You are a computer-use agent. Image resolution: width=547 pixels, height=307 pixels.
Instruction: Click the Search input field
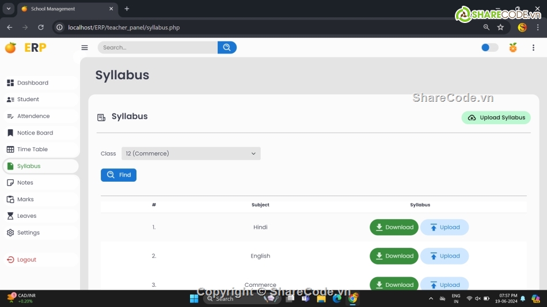click(x=157, y=48)
